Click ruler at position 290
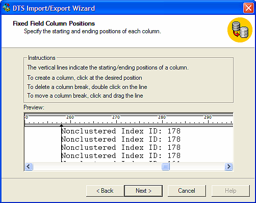 (208, 117)
